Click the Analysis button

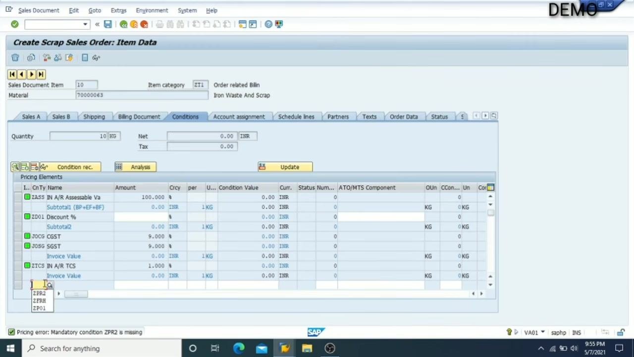[136, 167]
